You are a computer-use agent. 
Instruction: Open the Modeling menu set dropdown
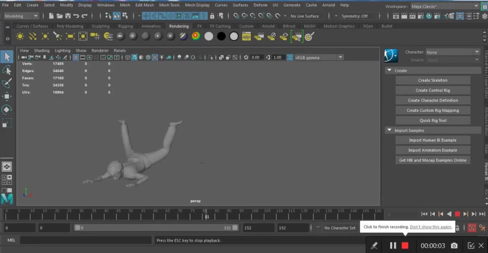[21, 16]
